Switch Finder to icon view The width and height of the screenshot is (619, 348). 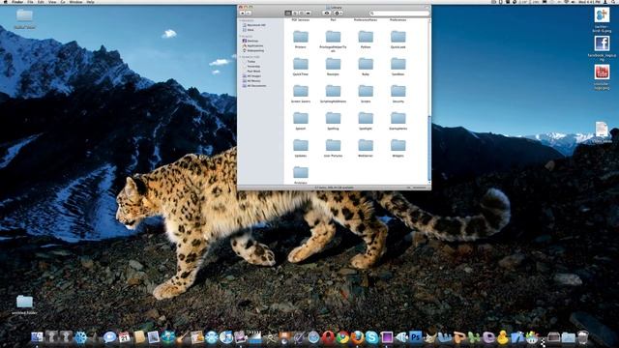[288, 13]
